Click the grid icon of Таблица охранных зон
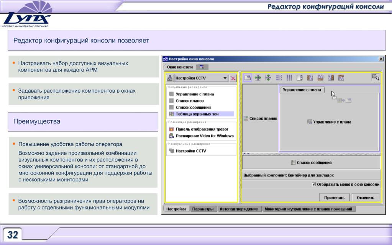This screenshot has height=245, width=392. (171, 114)
